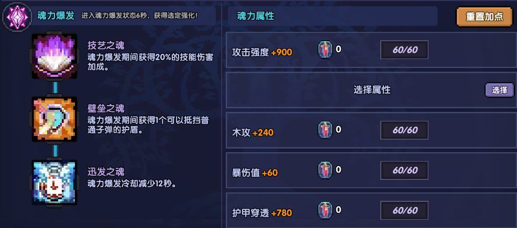Click the 60/60 counter for 木攻
Screen dimensions: 517x228
point(404,130)
